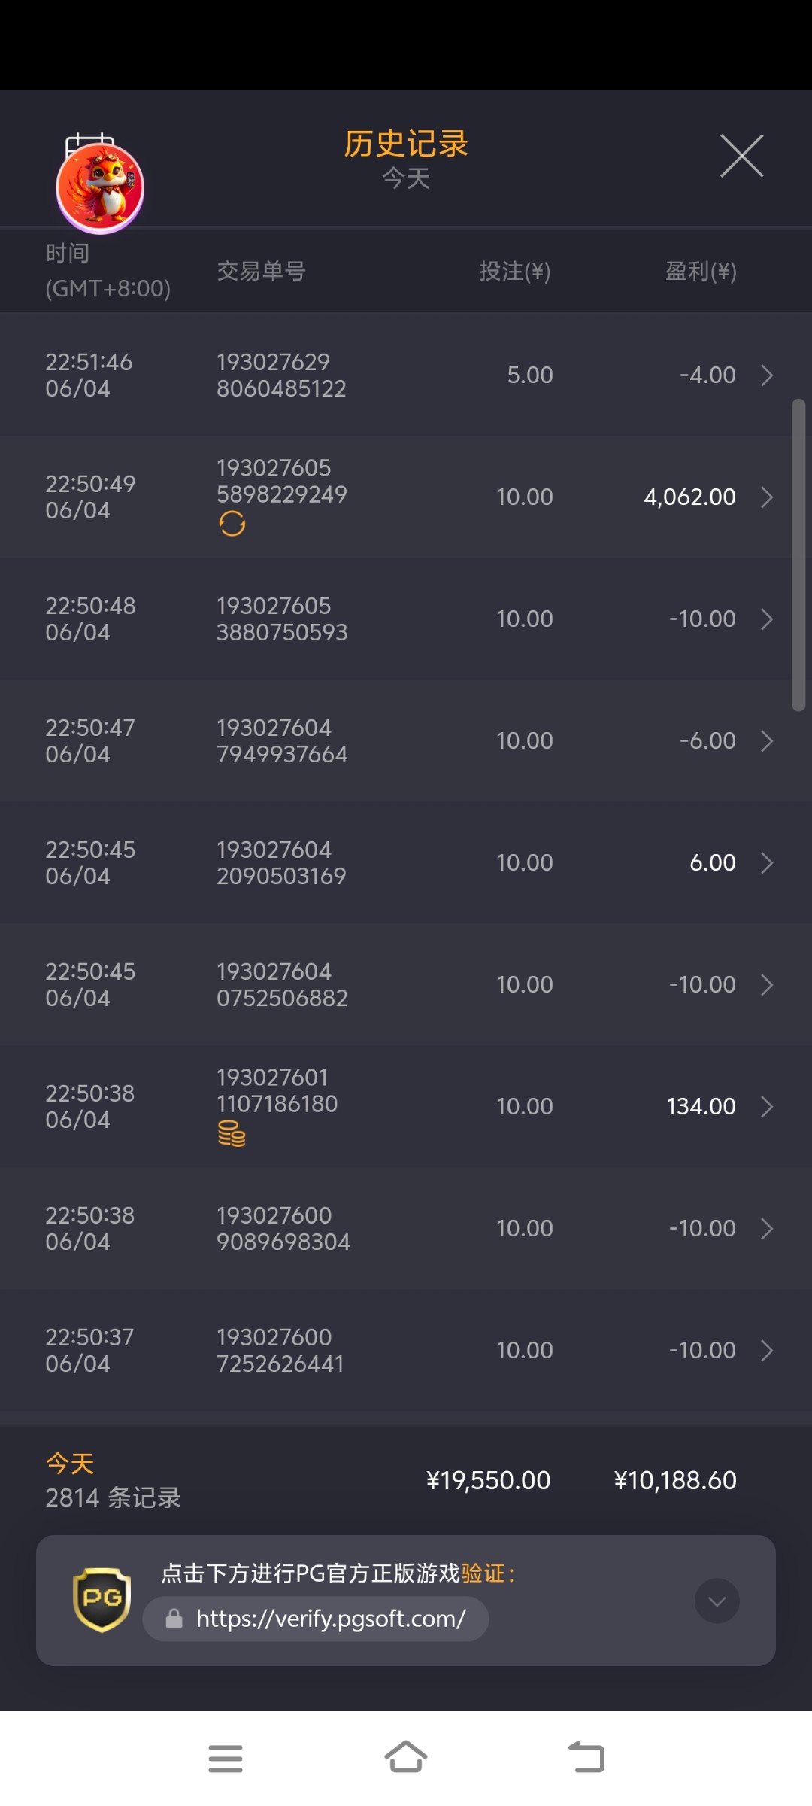Tap the PG shield logo icon
This screenshot has height=1806, width=812.
[x=101, y=1599]
